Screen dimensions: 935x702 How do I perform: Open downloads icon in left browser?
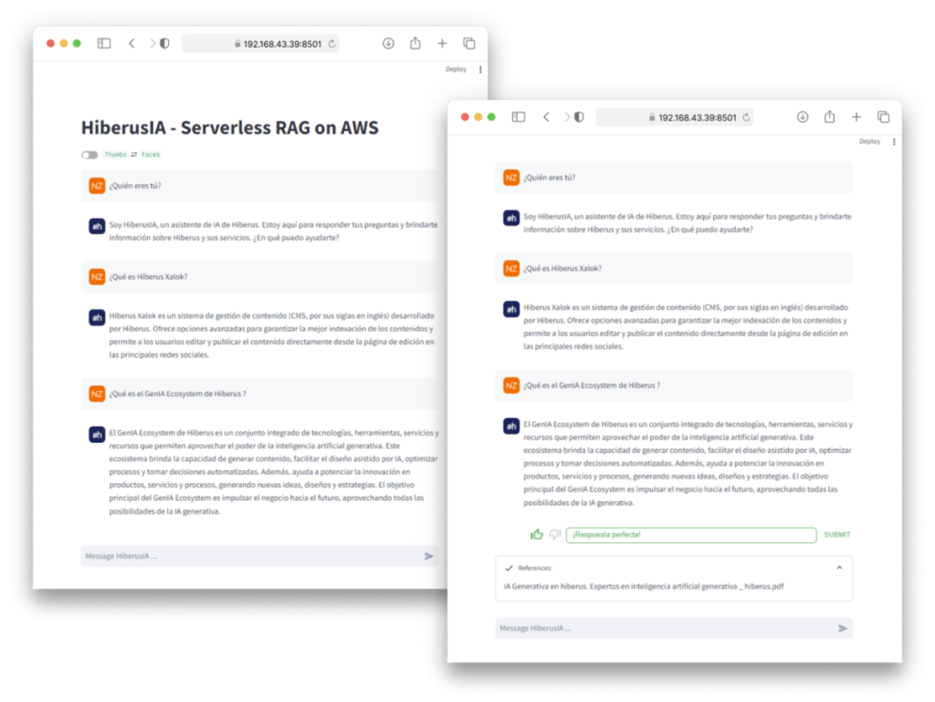point(388,43)
